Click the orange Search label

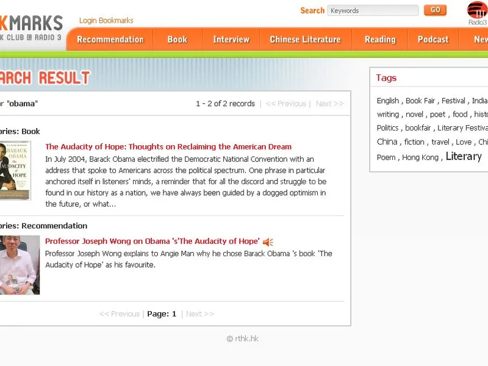point(312,10)
